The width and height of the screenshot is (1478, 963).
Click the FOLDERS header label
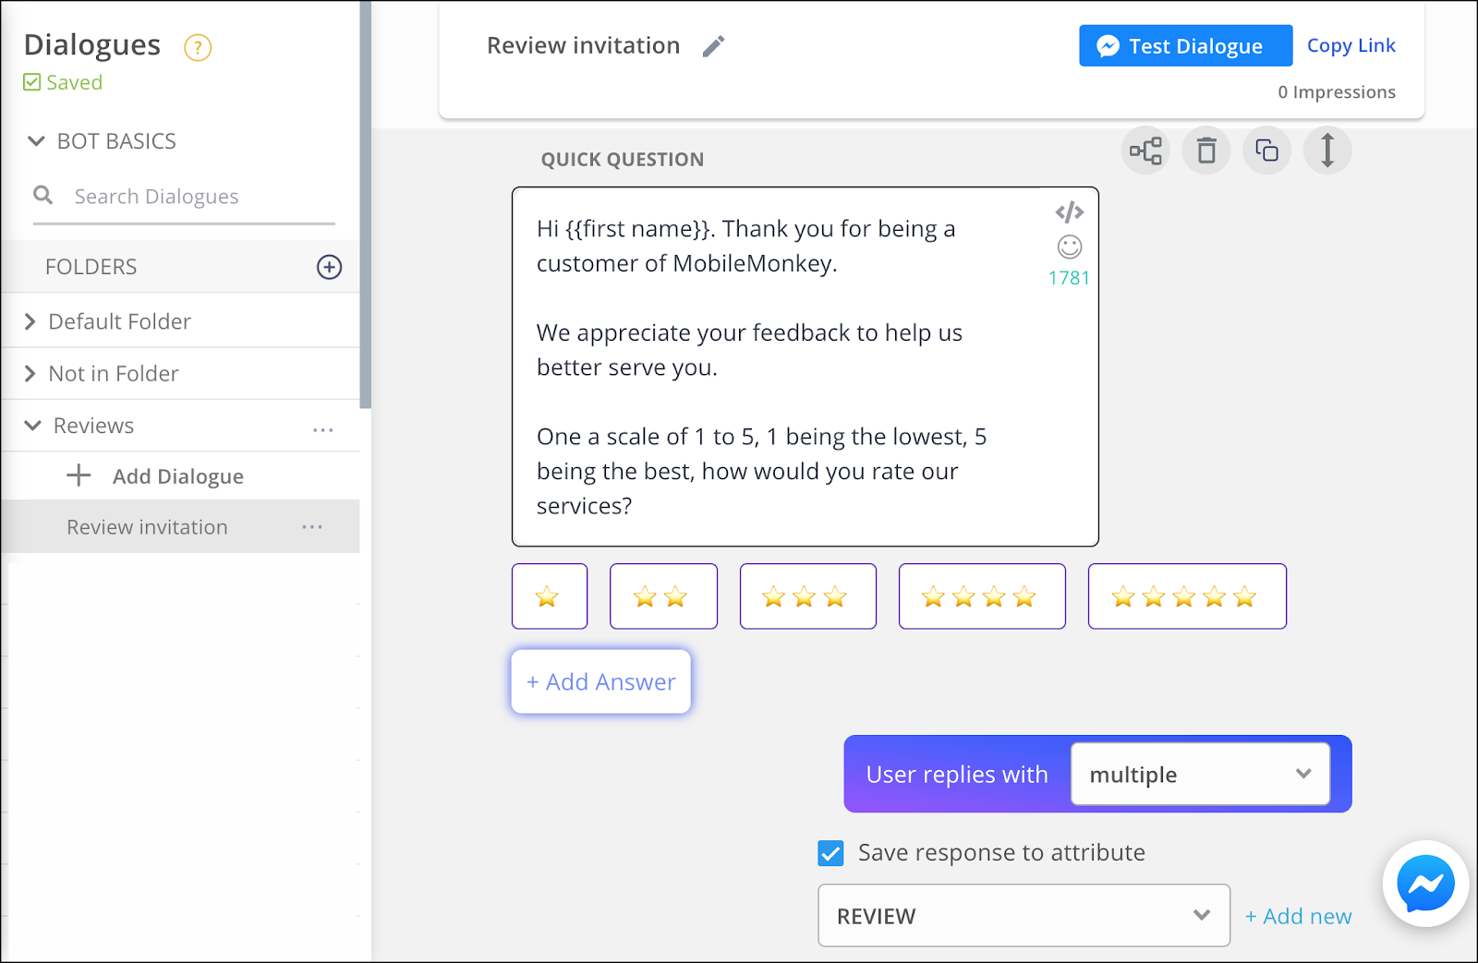(91, 267)
